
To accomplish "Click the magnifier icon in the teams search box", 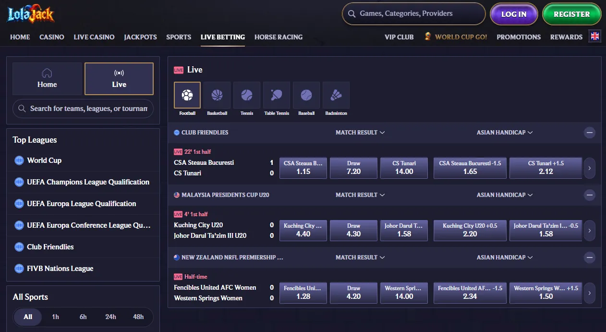I will coord(22,109).
